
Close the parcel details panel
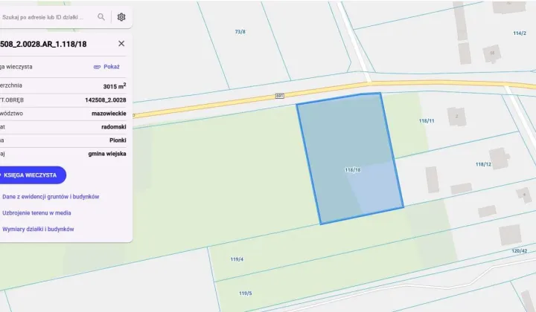coord(121,44)
